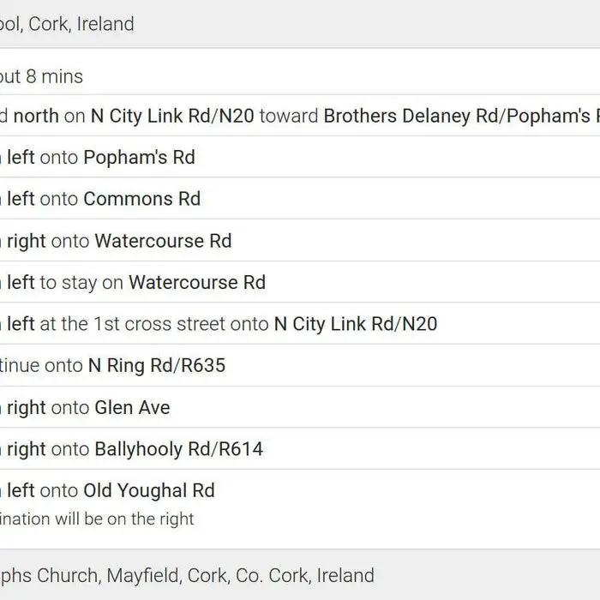600x600 pixels.
Task: Click the 'Continue onto N Ring Rd/R635' step
Action: coord(300,365)
